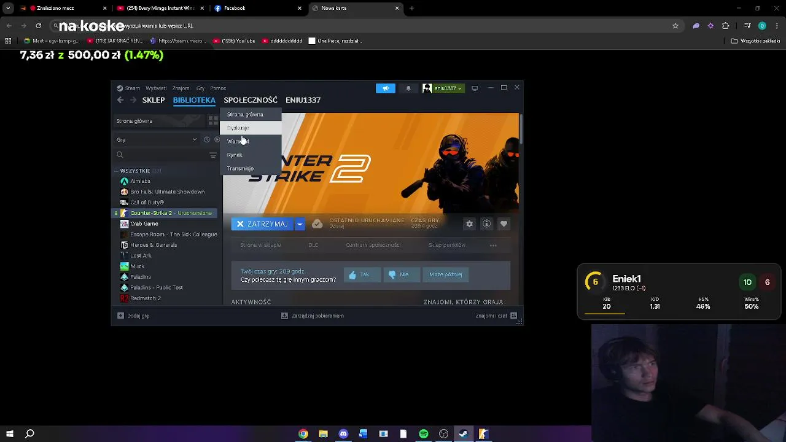Open Wszystkie zakładki bookmarks folder
The image size is (786, 442).
(x=755, y=41)
